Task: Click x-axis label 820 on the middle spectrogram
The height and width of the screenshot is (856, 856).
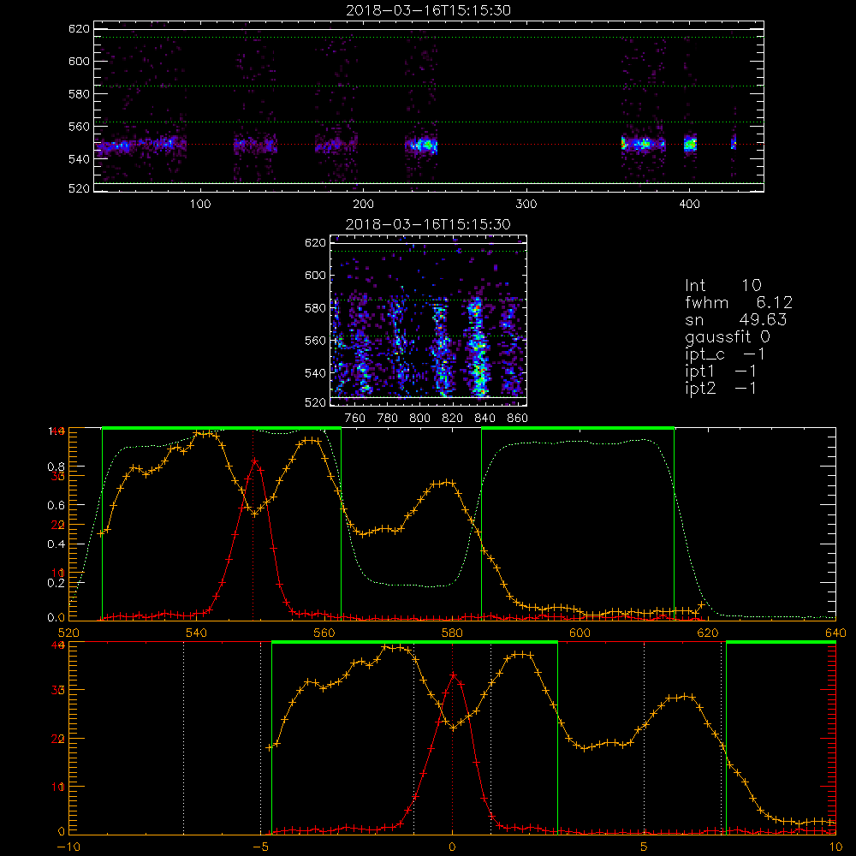Action: tap(453, 419)
